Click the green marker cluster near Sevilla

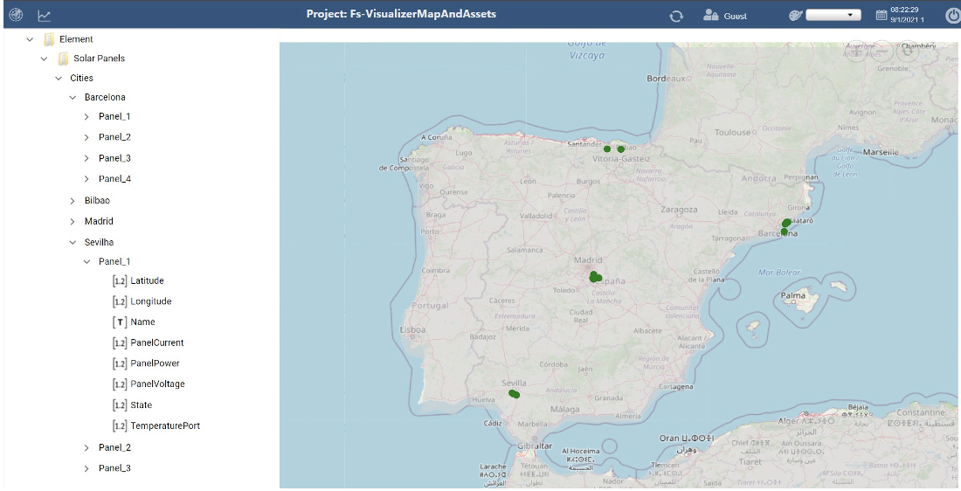coord(514,394)
